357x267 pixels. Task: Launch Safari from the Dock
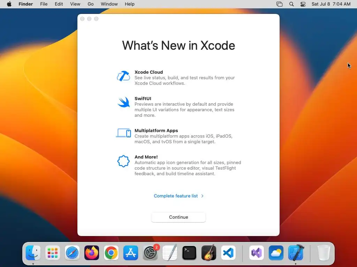(72, 253)
